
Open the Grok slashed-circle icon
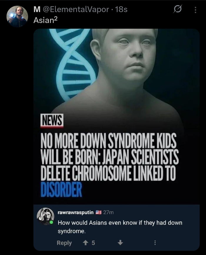coord(177,9)
